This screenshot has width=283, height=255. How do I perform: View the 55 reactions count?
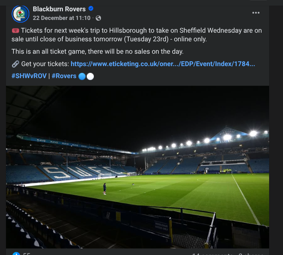click(x=27, y=254)
